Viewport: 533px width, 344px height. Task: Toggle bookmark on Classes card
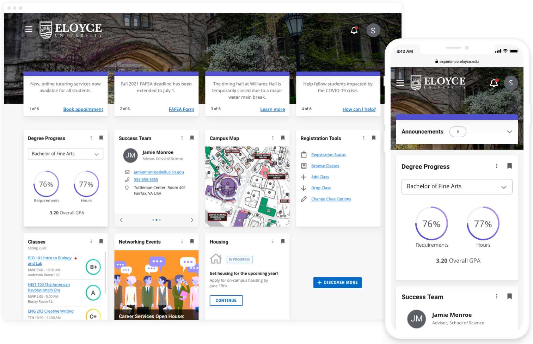[x=101, y=241]
